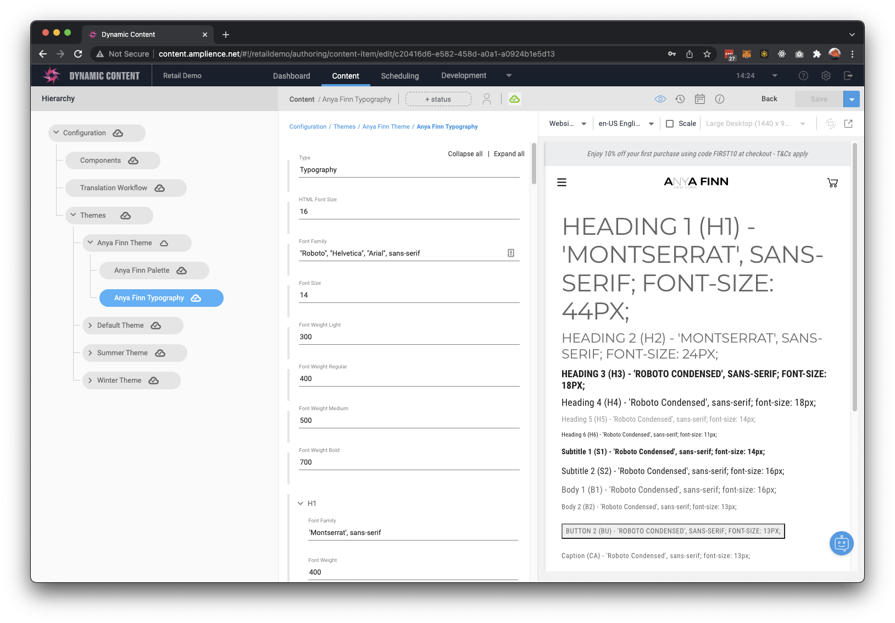Click the Back button

coord(769,99)
